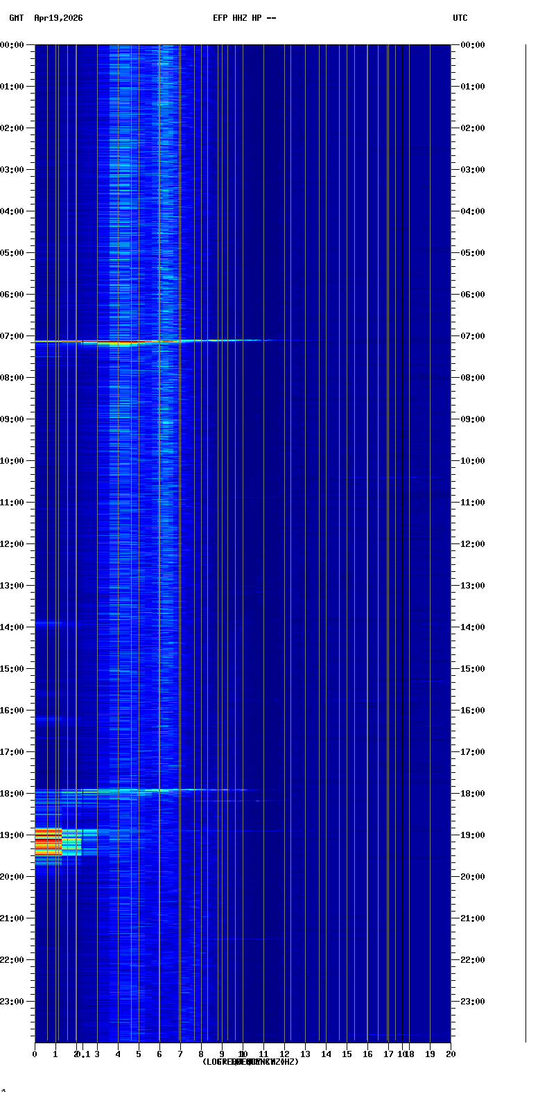The image size is (556, 1098).
Task: Select the 14:00 mark on the UTC axis
Action: click(472, 627)
